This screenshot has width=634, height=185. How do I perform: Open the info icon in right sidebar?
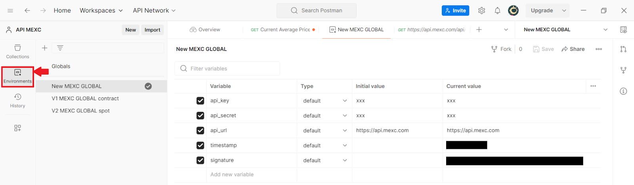pos(623,91)
